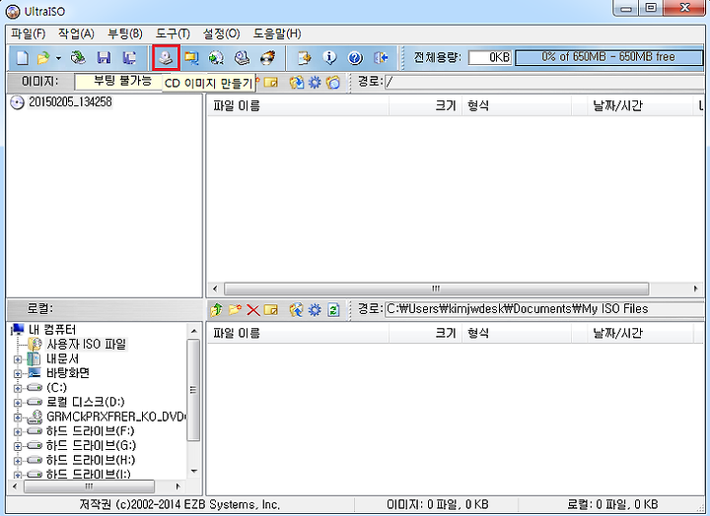
Task: Refresh local list with green arrows icon
Action: coord(333,310)
